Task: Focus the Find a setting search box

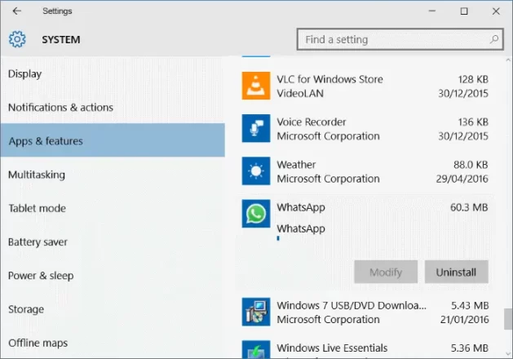Action: pos(400,39)
